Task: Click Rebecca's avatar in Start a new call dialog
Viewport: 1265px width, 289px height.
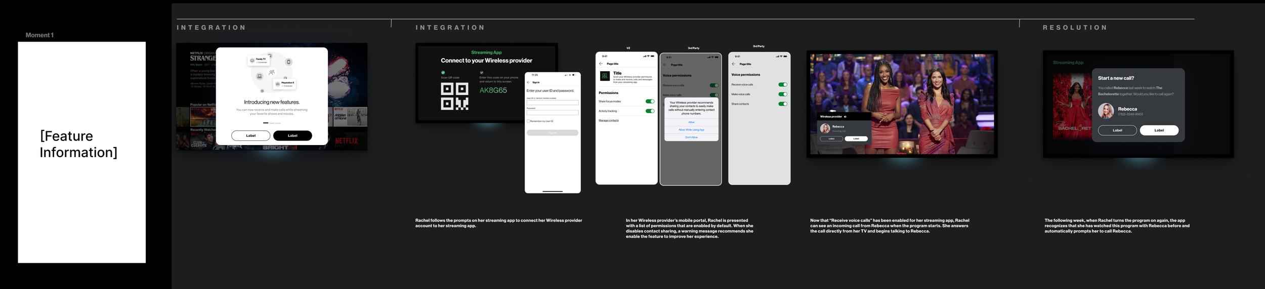Action: coord(1106,111)
